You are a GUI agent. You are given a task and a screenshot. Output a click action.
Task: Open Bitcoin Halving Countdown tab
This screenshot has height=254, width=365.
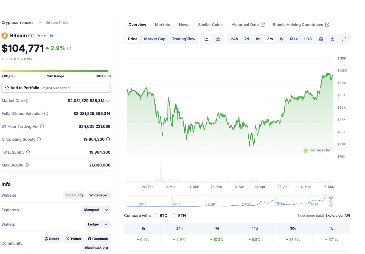(x=301, y=25)
